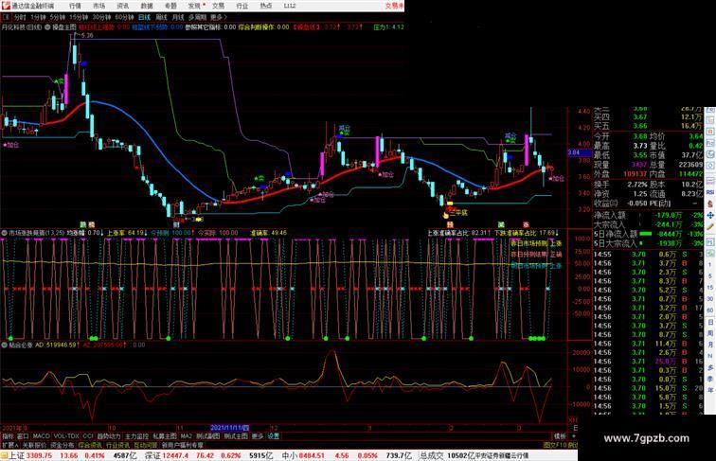
Task: Apply the VOL-TDX indicator
Action: (x=66, y=436)
